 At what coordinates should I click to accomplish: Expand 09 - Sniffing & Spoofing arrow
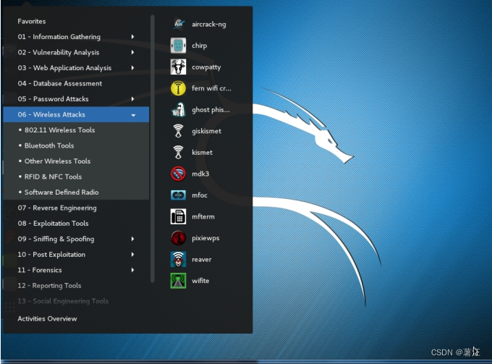point(132,239)
